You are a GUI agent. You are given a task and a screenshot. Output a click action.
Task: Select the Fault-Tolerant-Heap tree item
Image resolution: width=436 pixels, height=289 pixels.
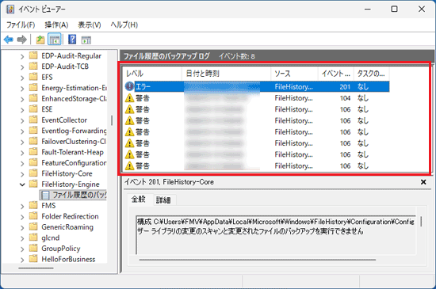(73, 152)
